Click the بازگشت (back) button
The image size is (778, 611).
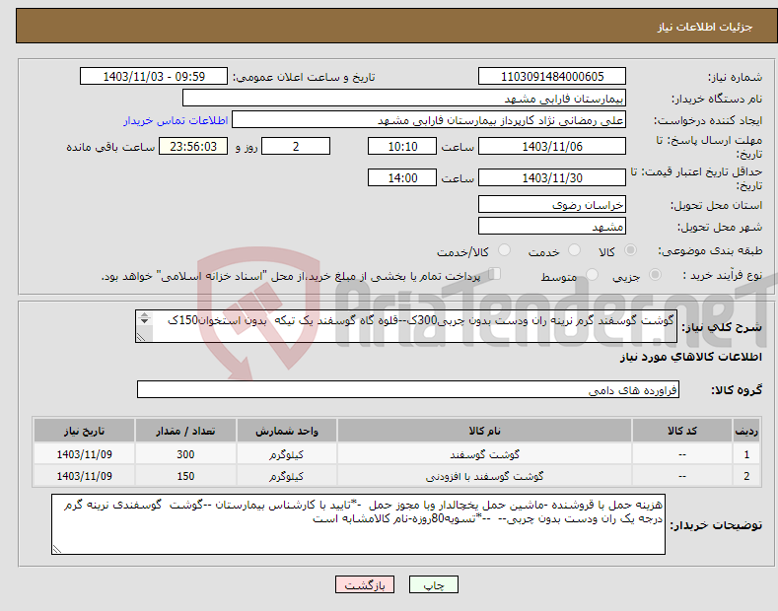pos(365,585)
